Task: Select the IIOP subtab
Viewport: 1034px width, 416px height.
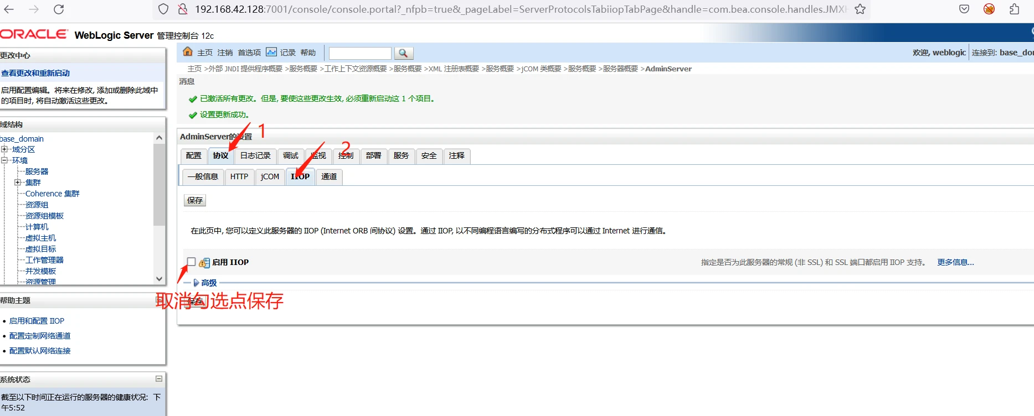Action: click(300, 177)
